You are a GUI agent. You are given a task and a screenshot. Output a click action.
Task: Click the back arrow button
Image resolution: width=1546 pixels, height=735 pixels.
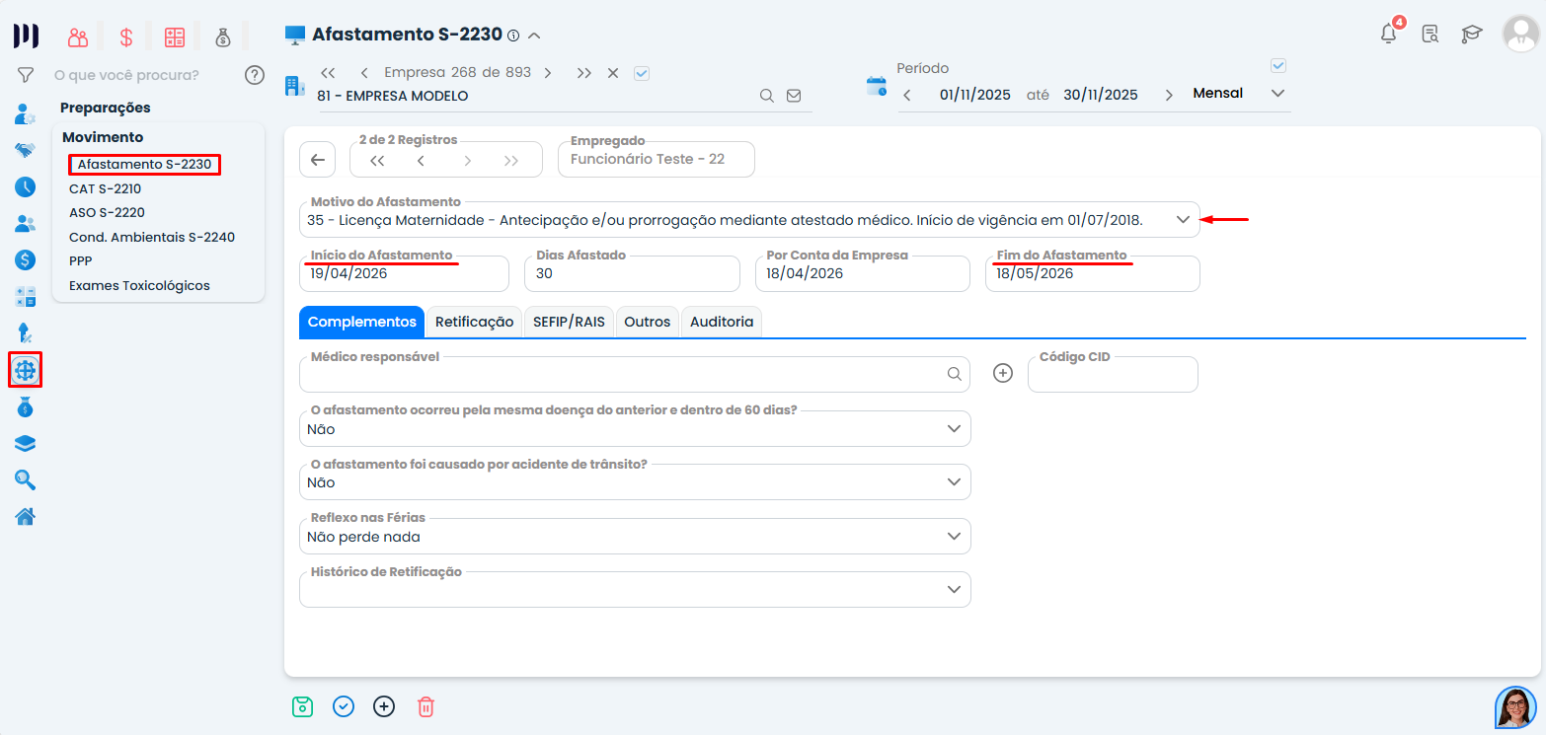pos(317,160)
